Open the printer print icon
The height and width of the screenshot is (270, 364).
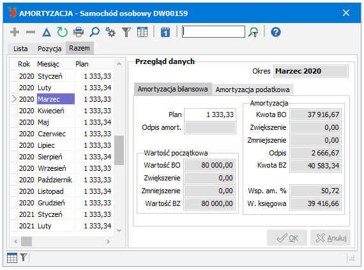click(x=79, y=32)
